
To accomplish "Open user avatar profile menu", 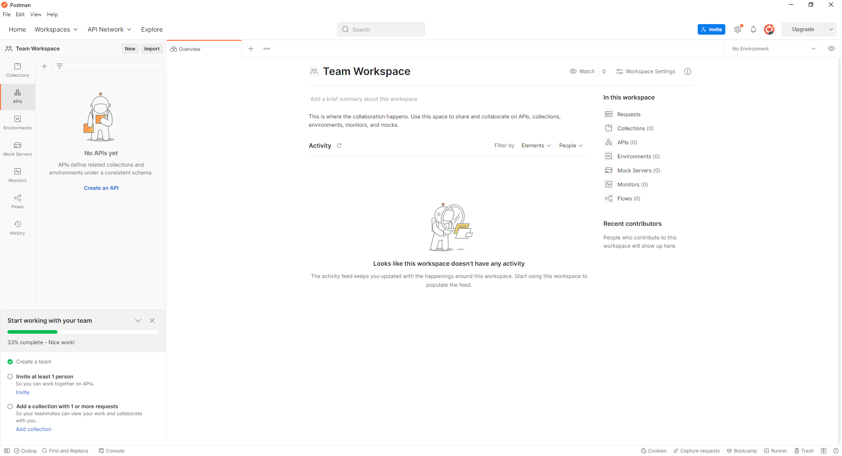I will [x=769, y=29].
